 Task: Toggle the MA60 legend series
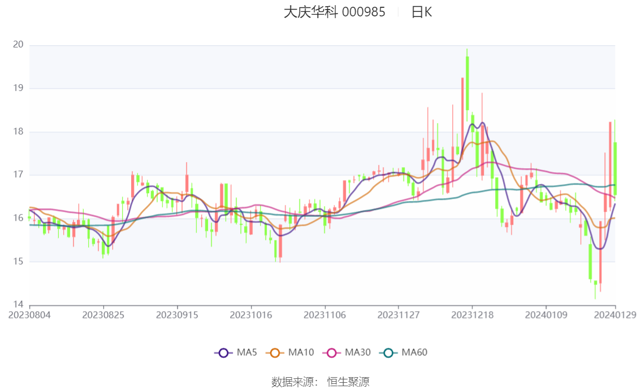[404, 353]
